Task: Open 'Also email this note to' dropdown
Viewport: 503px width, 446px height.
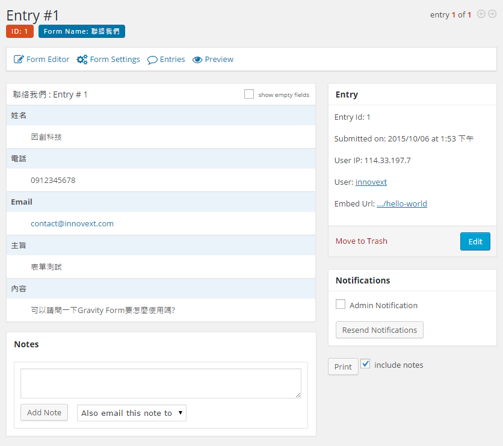Action: 132,413
